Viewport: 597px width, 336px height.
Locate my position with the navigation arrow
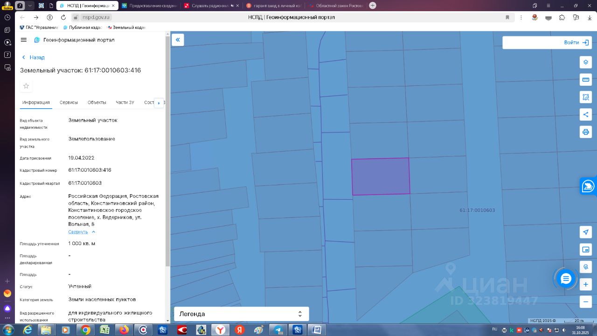pyautogui.click(x=586, y=232)
